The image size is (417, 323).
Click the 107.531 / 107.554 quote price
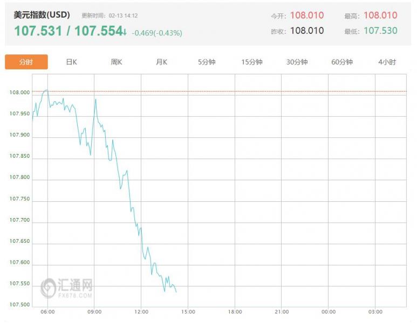click(68, 31)
